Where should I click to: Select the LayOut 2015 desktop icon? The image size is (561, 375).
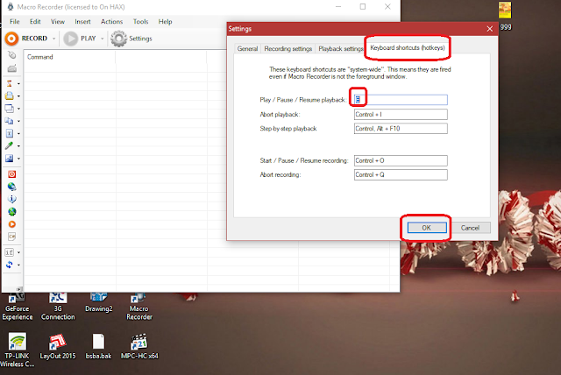58,346
